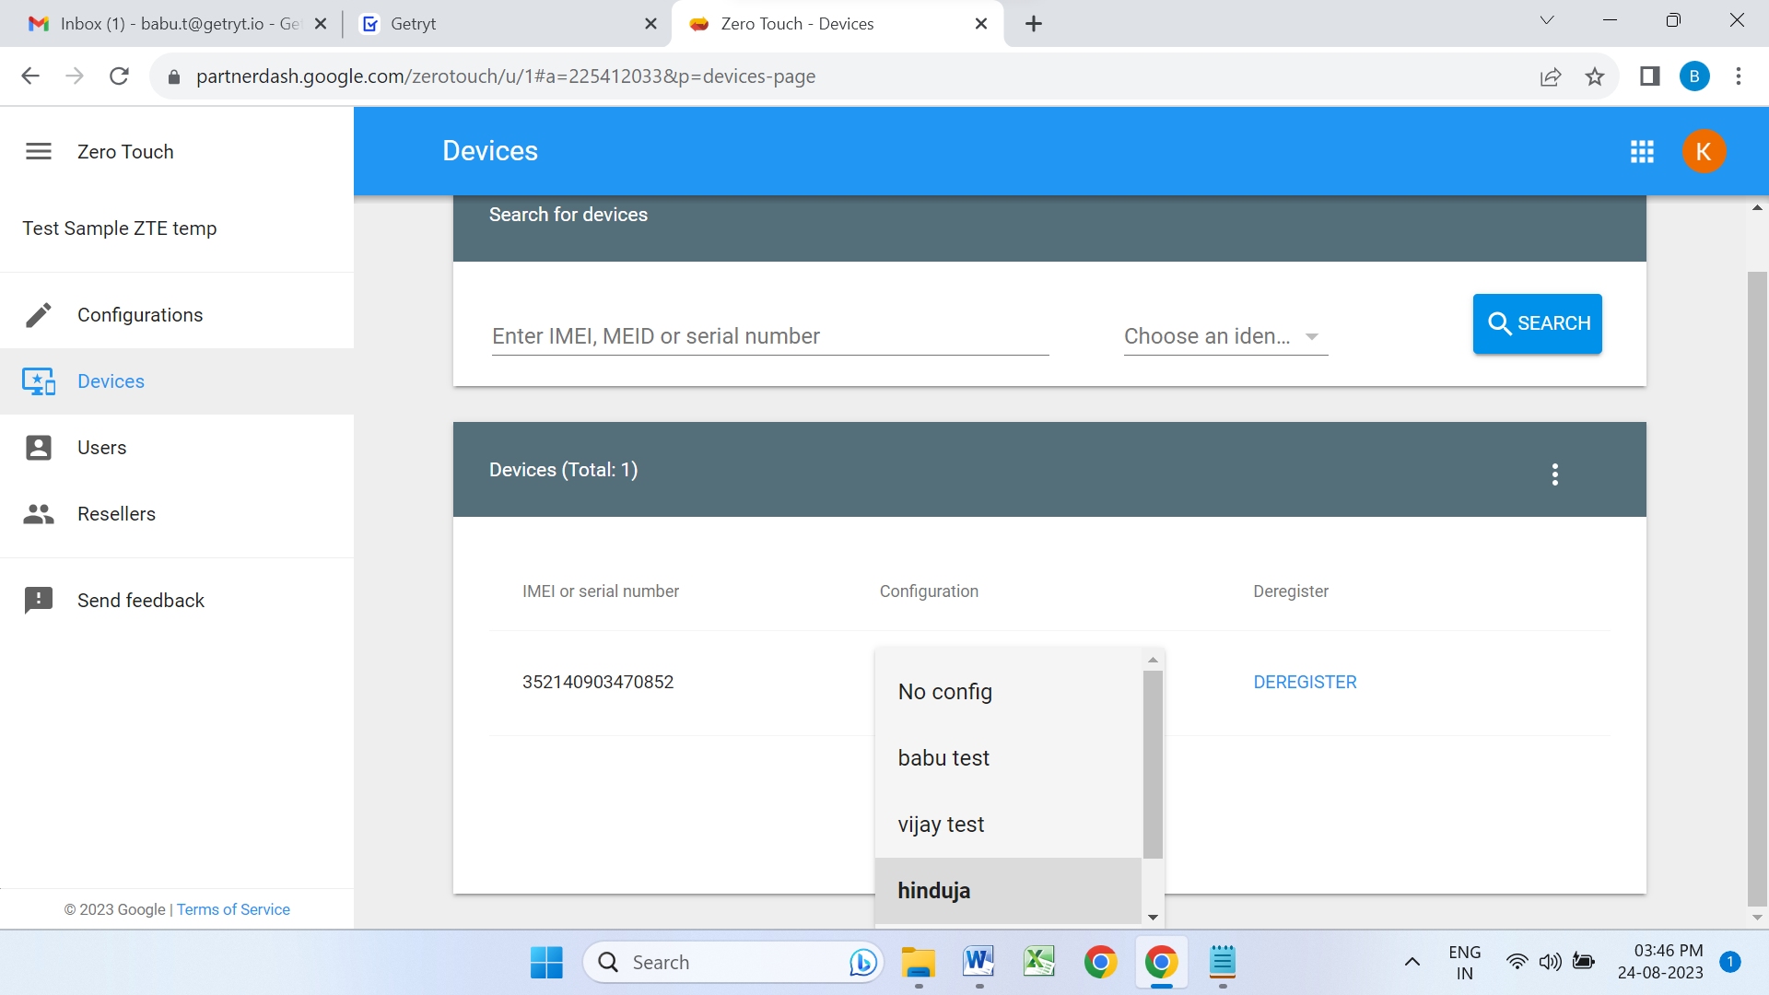Viewport: 1769px width, 995px height.
Task: Bookmark this page with the star icon
Action: coord(1595,76)
